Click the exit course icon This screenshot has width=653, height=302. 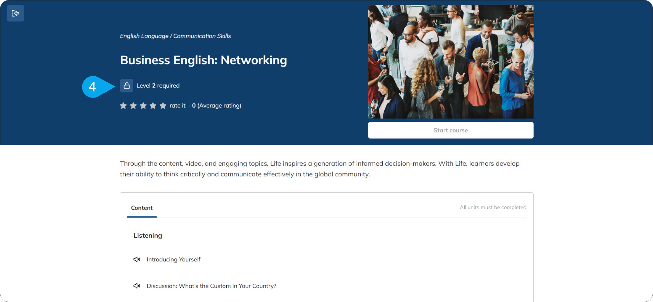(15, 13)
